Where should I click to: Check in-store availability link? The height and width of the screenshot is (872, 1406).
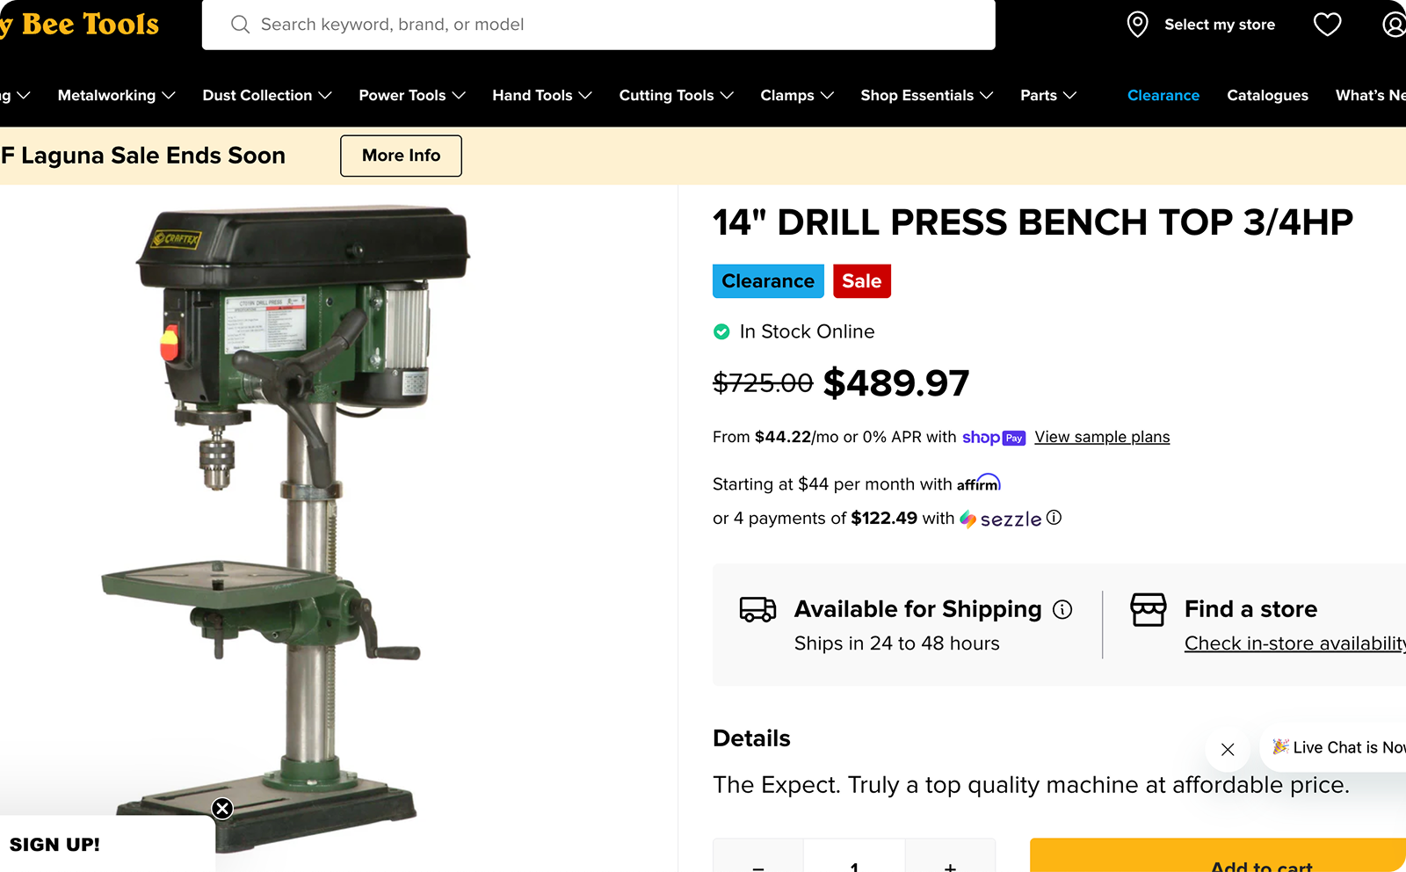coord(1295,643)
